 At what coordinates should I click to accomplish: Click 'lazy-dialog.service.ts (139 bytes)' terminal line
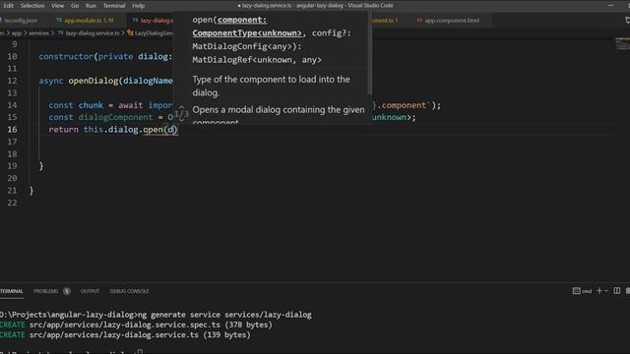(140, 335)
